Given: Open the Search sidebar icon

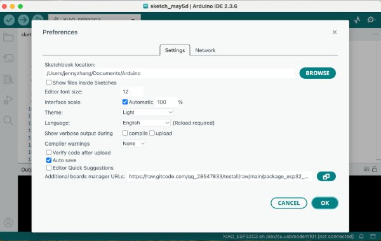Looking at the screenshot, I should click(8, 121).
